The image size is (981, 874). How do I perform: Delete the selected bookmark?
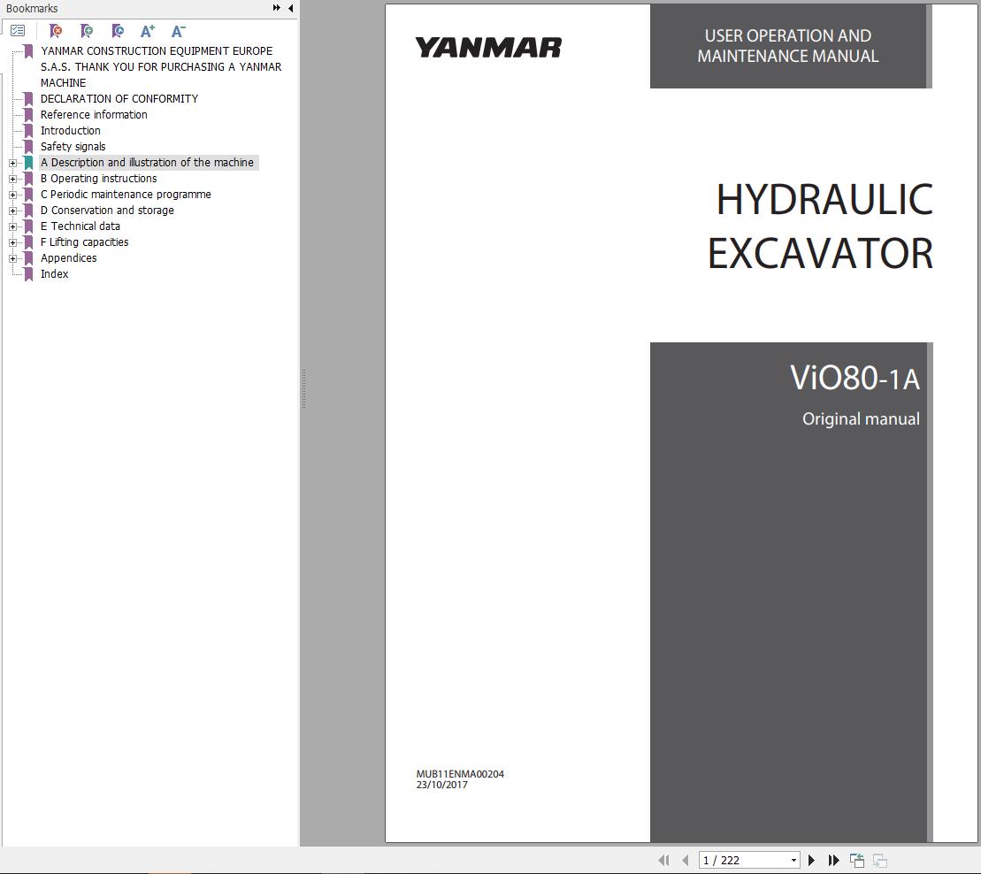click(x=55, y=31)
